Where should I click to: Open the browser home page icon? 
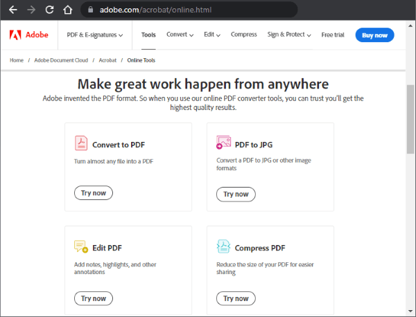click(68, 10)
